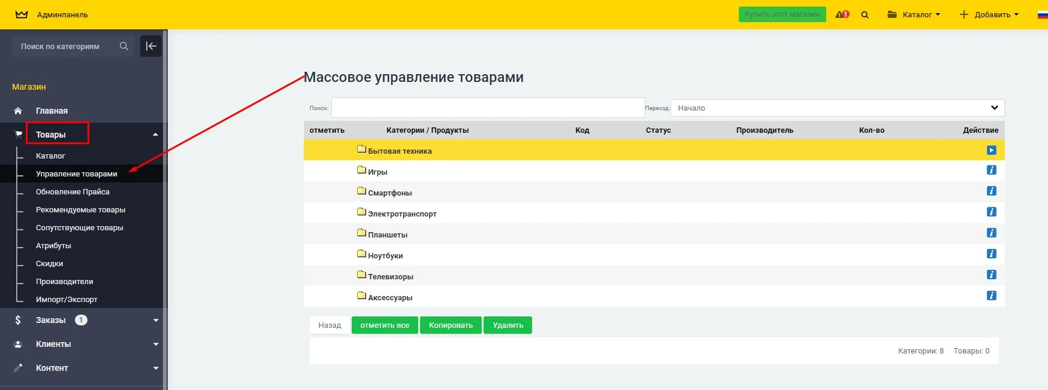Open the Добавить dropdown menu
The width and height of the screenshot is (1048, 390).
pos(989,14)
